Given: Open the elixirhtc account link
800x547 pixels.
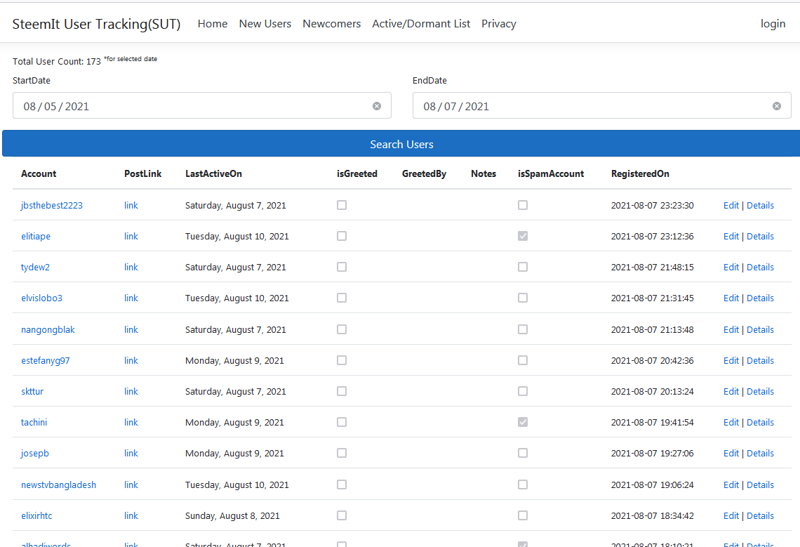Looking at the screenshot, I should pos(36,516).
